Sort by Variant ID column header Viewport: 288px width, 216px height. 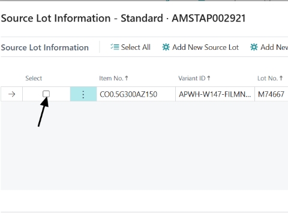[194, 78]
